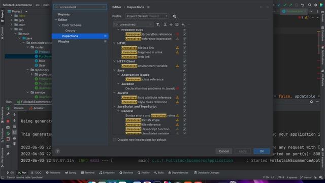The height and width of the screenshot is (183, 325).
Task: Click the camera thread dump icon
Action: [8, 127]
